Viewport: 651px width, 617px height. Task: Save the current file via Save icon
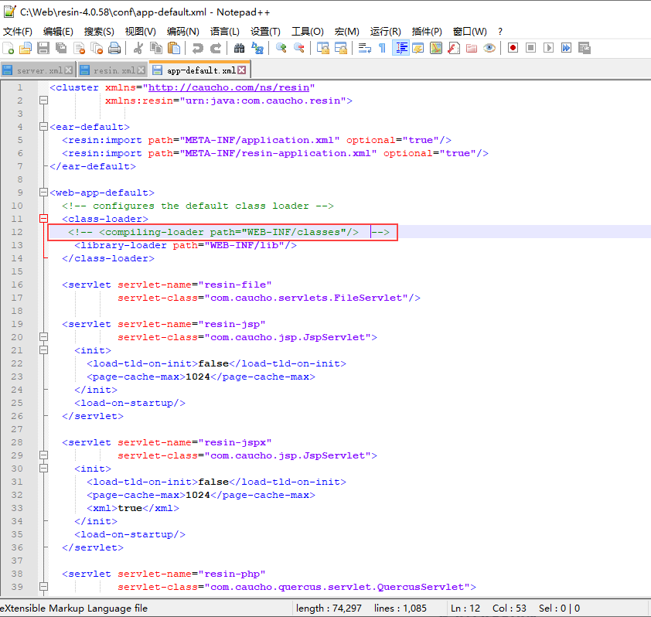(x=43, y=48)
